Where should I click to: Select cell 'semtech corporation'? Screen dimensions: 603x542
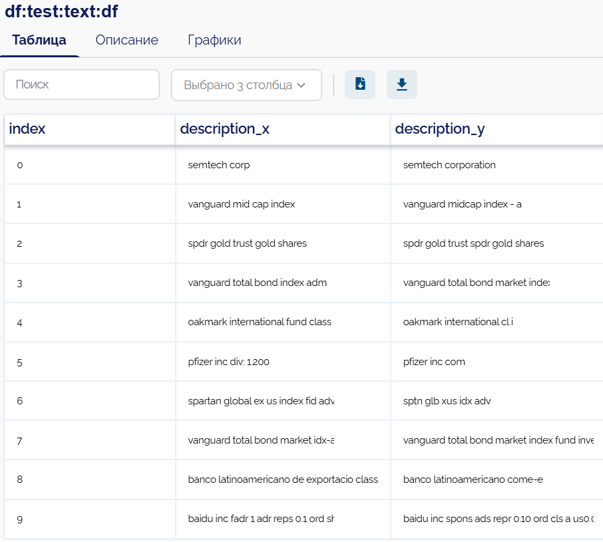(497, 165)
